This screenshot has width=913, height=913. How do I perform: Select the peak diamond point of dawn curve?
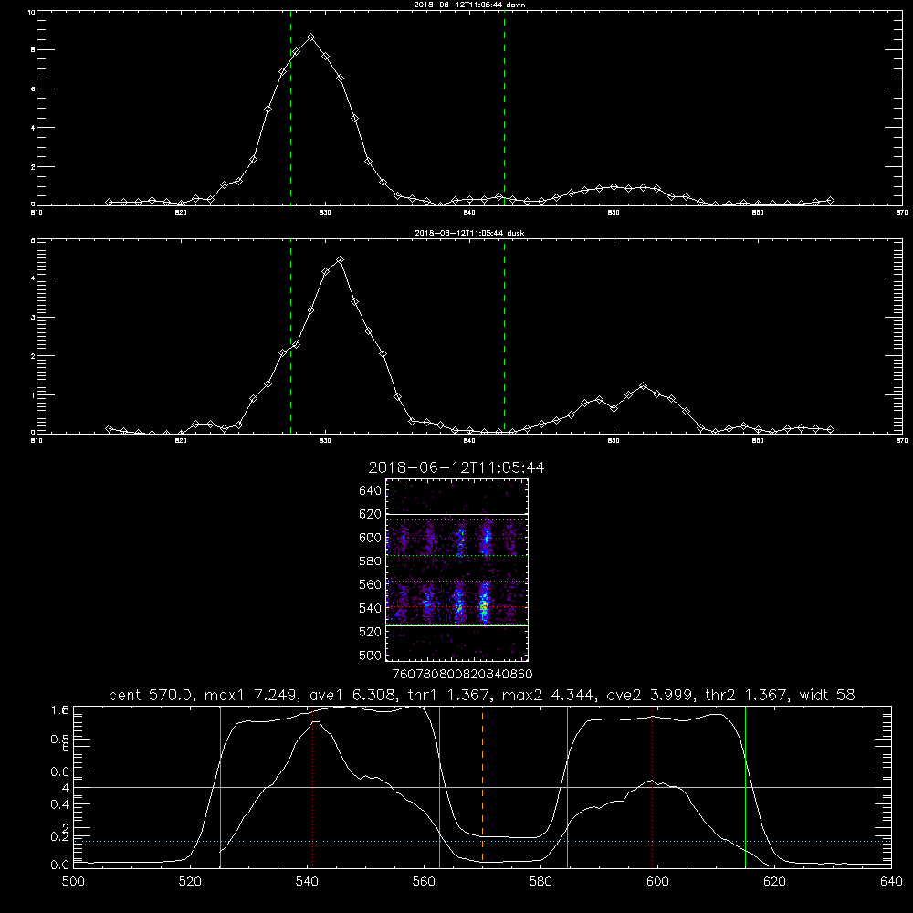pyautogui.click(x=311, y=37)
